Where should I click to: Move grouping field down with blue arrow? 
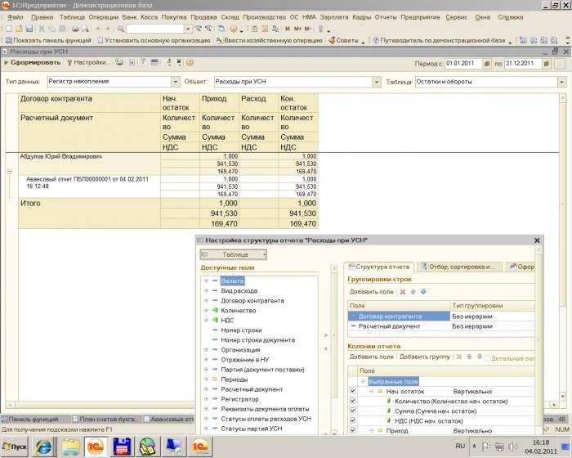(x=423, y=291)
